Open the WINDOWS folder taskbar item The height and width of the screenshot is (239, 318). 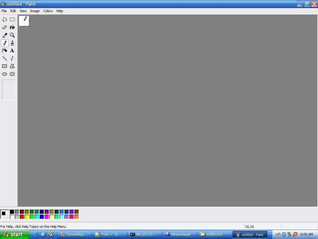215,235
